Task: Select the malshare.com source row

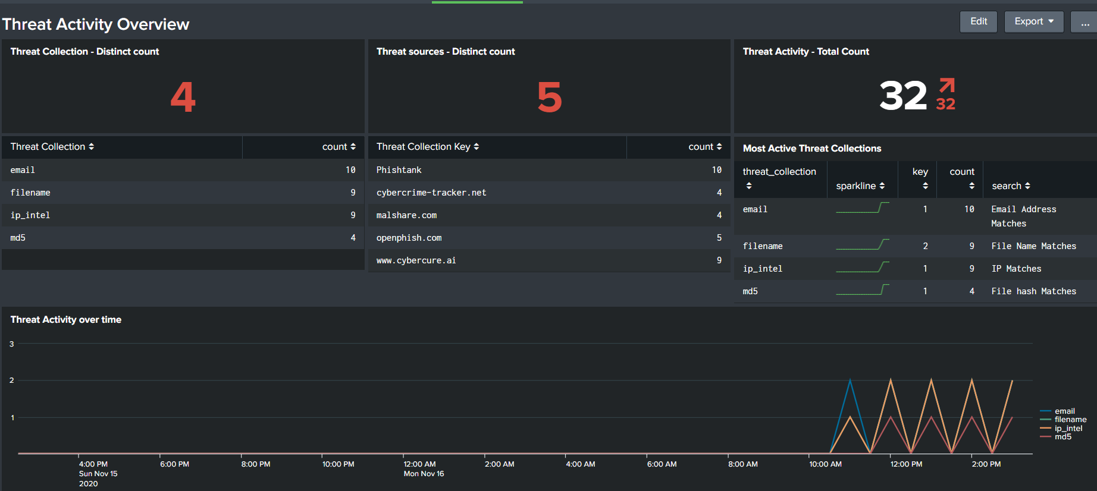Action: (549, 215)
